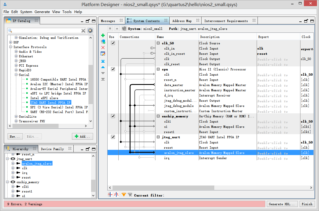This screenshot has height=211, width=319.
Task: Click the Hierarchy panel vertical scrollbar thumb
Action: click(x=93, y=185)
